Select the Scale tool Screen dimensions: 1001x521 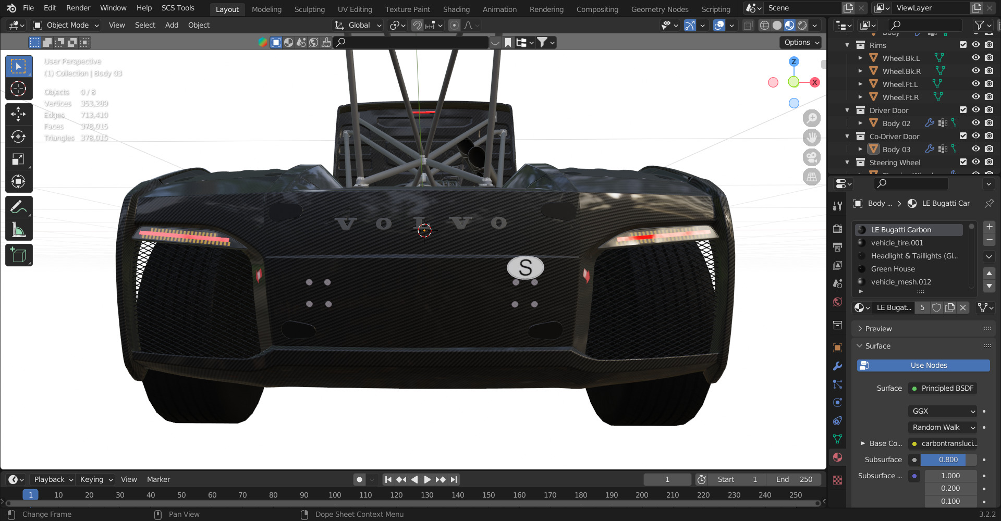click(18, 159)
